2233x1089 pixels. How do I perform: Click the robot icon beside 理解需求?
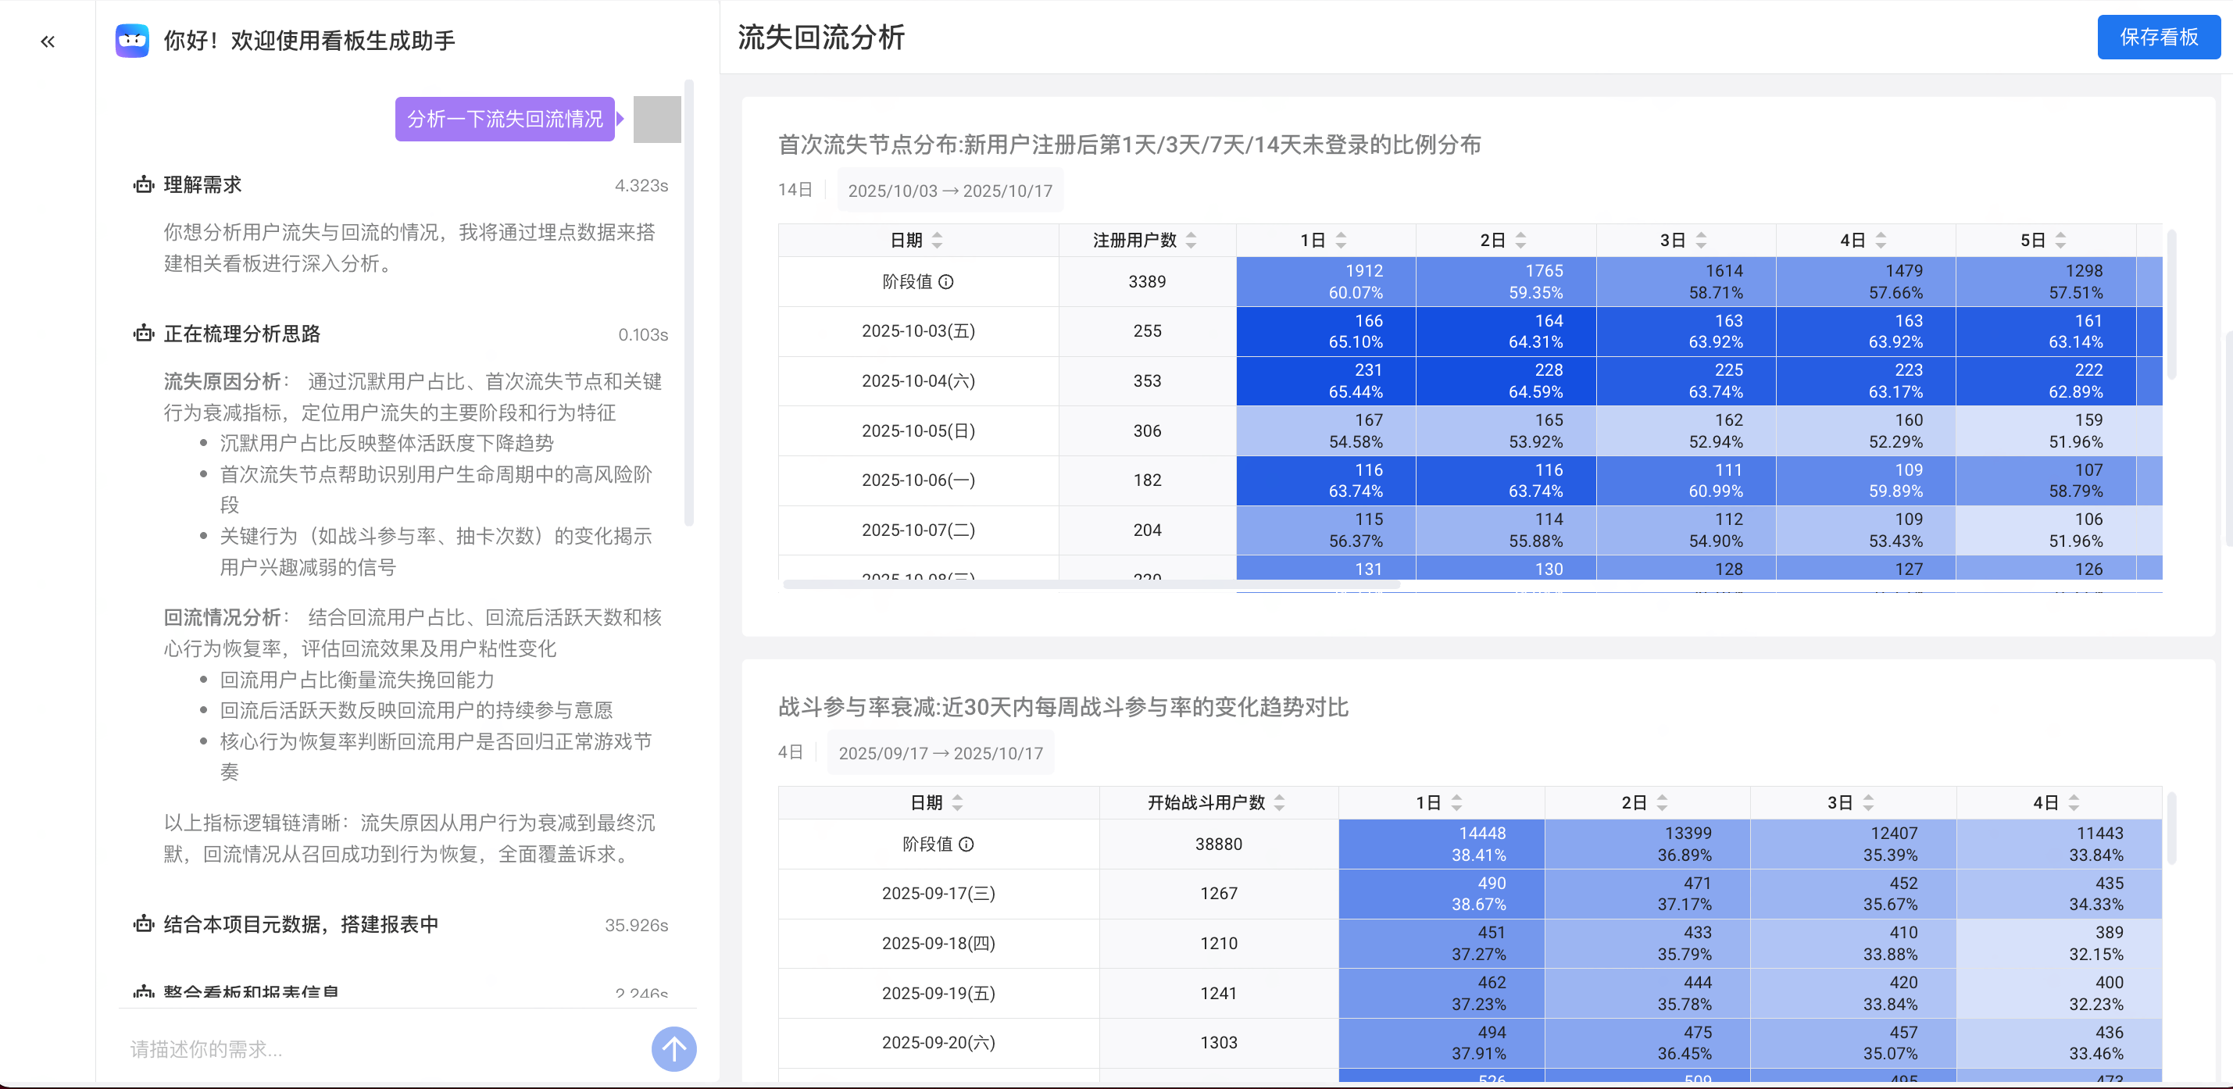pyautogui.click(x=143, y=184)
